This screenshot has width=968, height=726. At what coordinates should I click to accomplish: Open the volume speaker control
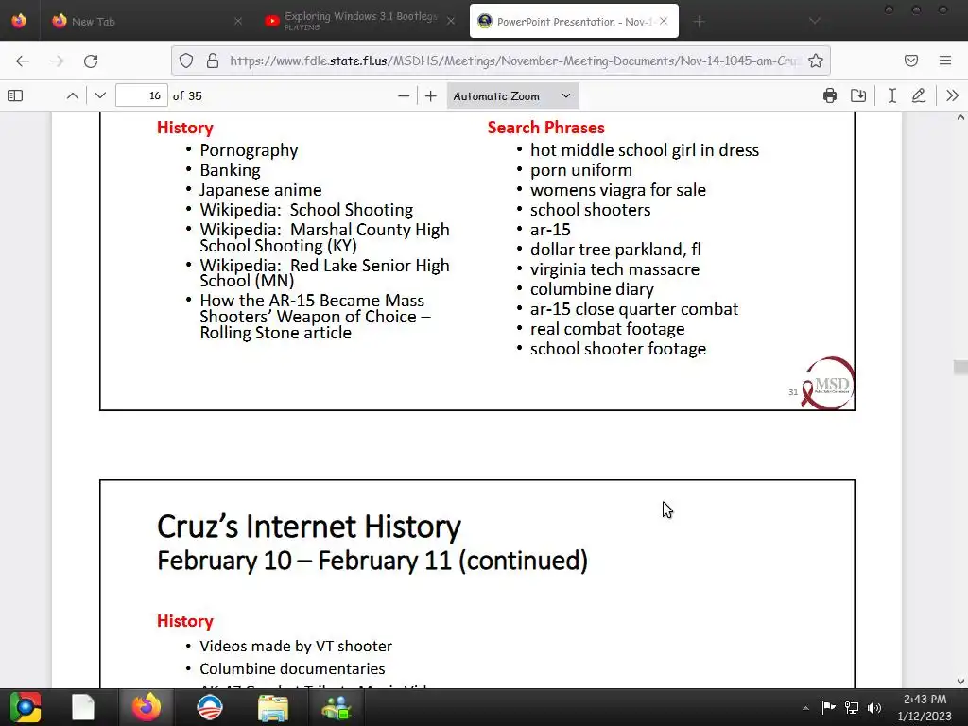[x=874, y=707]
